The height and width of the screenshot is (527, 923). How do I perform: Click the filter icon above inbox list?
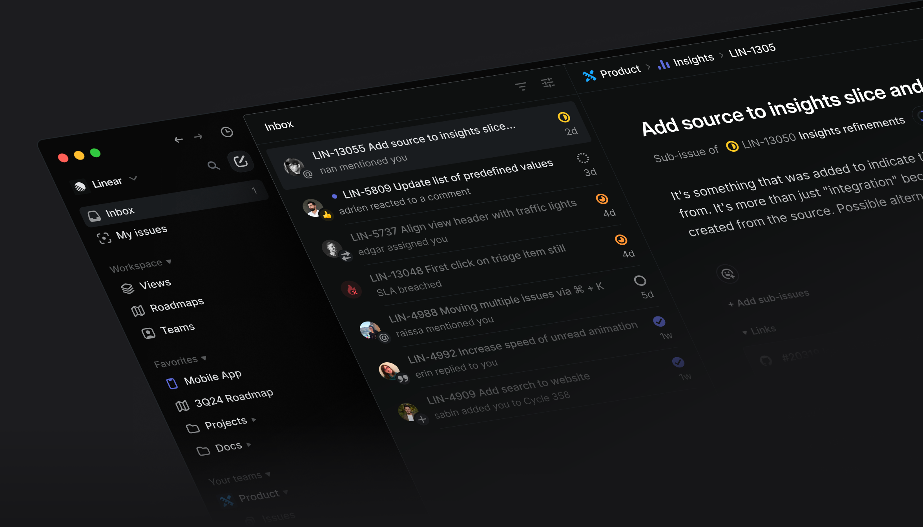[520, 87]
